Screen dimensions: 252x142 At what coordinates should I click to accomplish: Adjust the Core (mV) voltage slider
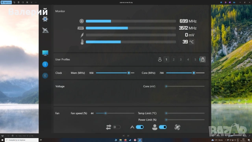(x=185, y=86)
